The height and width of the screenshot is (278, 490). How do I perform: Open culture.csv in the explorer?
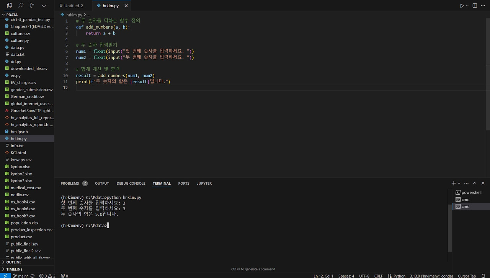(x=27, y=34)
